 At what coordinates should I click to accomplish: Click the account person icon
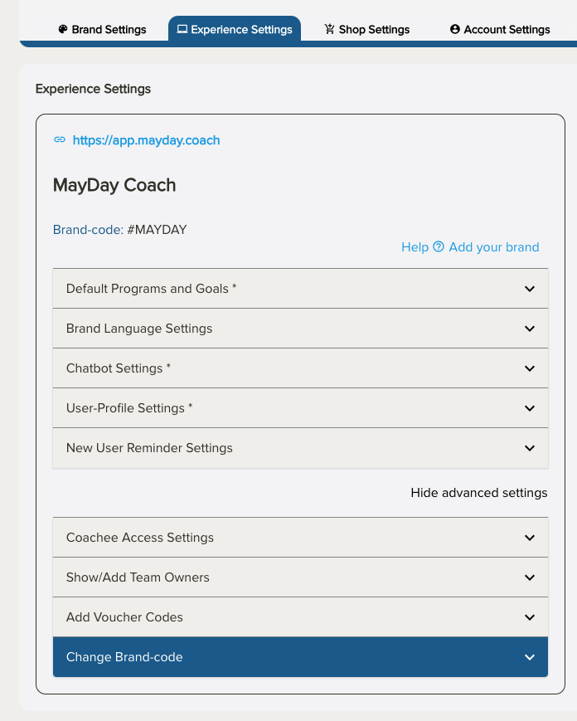[455, 30]
